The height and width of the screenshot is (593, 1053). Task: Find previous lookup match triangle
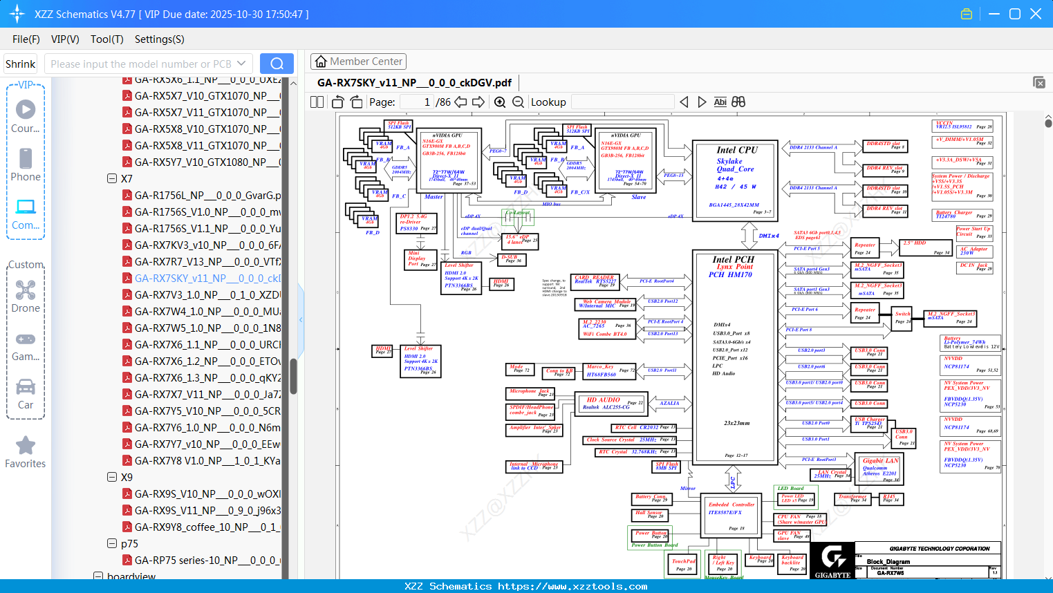tap(684, 102)
